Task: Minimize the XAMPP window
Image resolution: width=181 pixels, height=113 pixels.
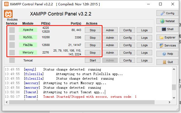Action: point(148,4)
